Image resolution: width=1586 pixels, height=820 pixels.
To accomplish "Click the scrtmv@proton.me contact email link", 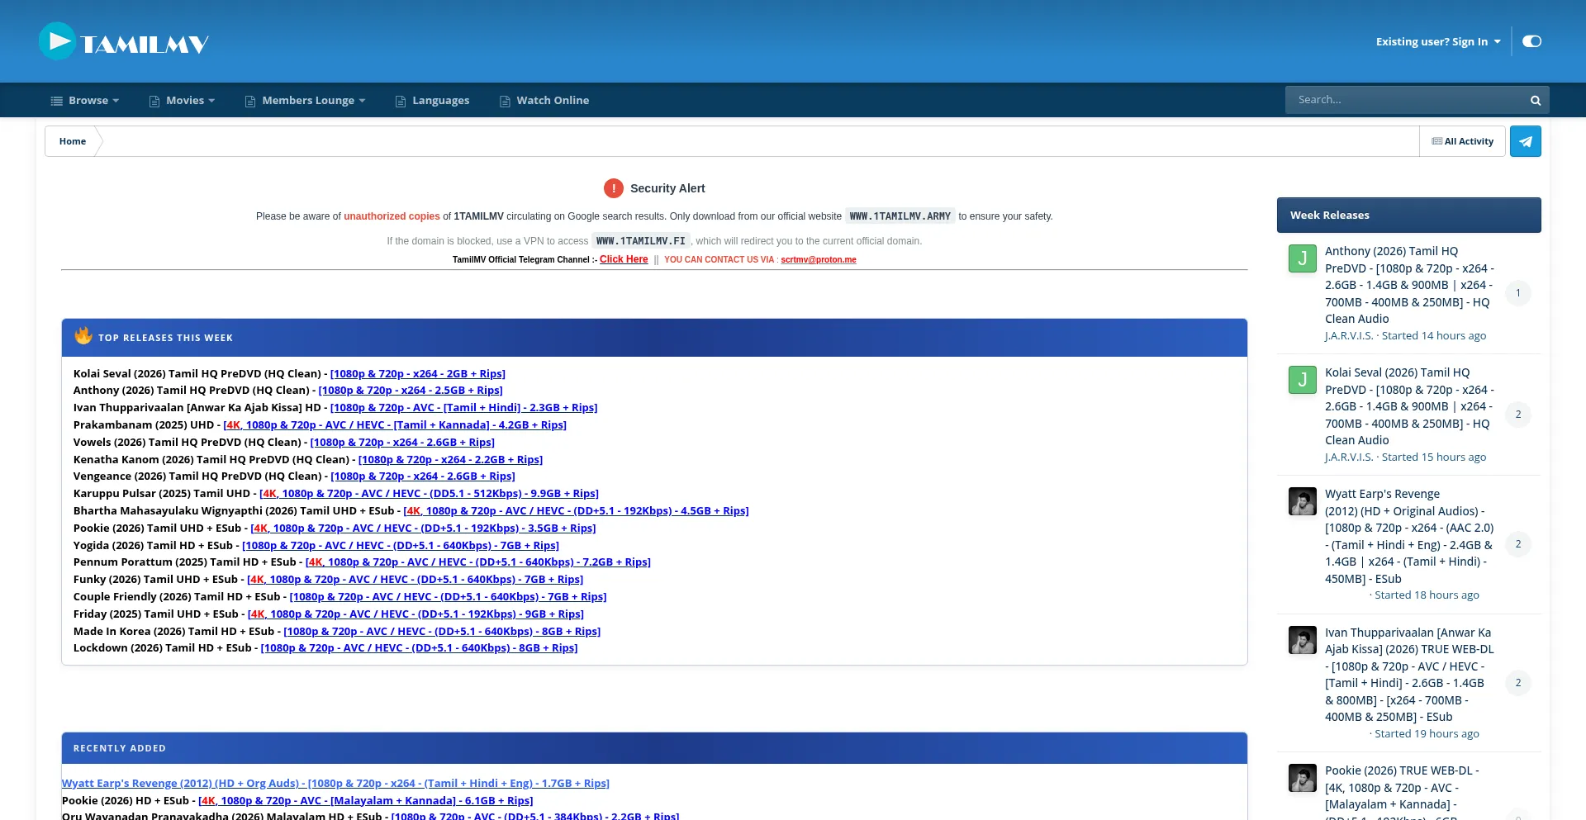I will tap(819, 259).
